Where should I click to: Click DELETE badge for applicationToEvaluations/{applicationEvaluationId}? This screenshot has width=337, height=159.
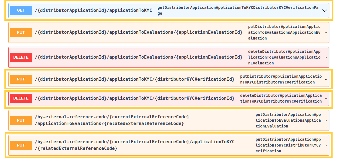point(21,57)
